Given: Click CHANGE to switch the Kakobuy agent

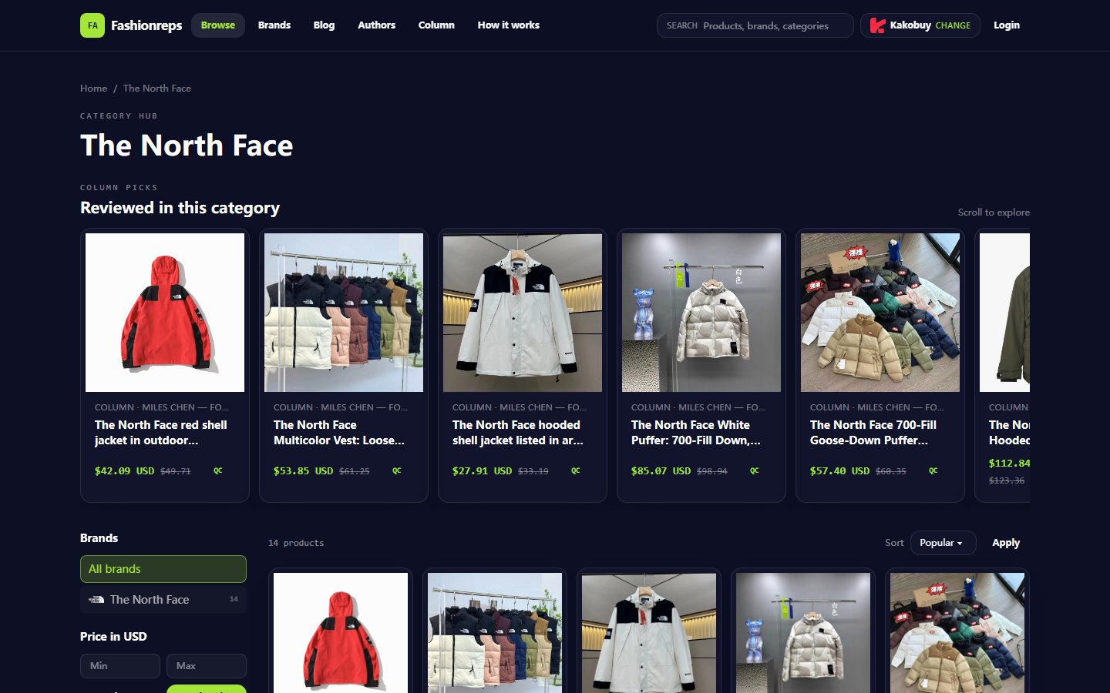Looking at the screenshot, I should tap(953, 25).
